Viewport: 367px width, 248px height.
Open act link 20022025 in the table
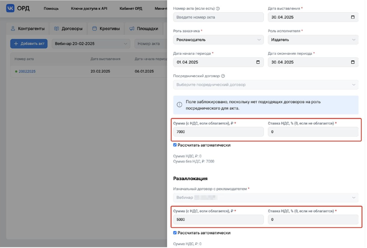point(27,71)
